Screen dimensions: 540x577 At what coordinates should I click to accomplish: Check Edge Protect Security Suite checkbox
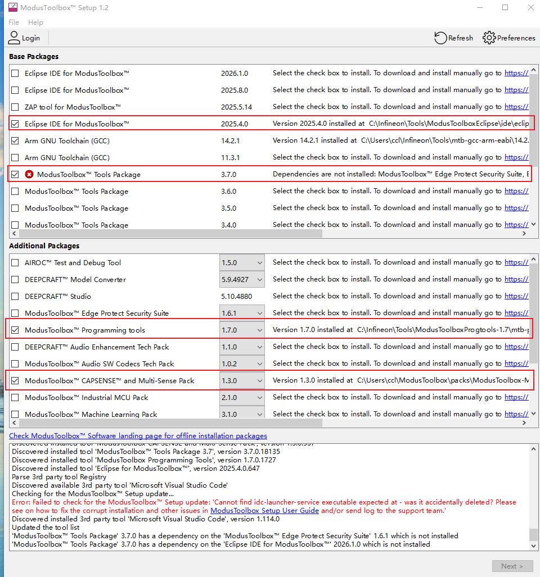15,313
